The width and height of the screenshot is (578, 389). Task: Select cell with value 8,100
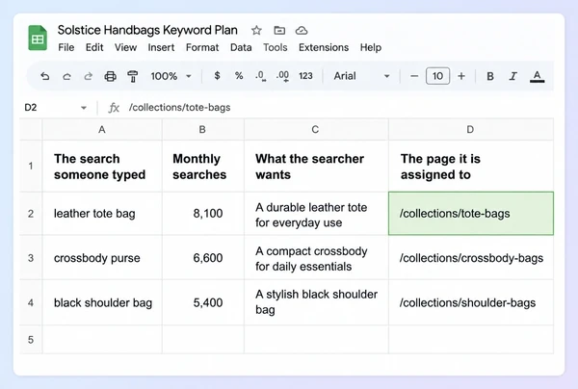[202, 214]
